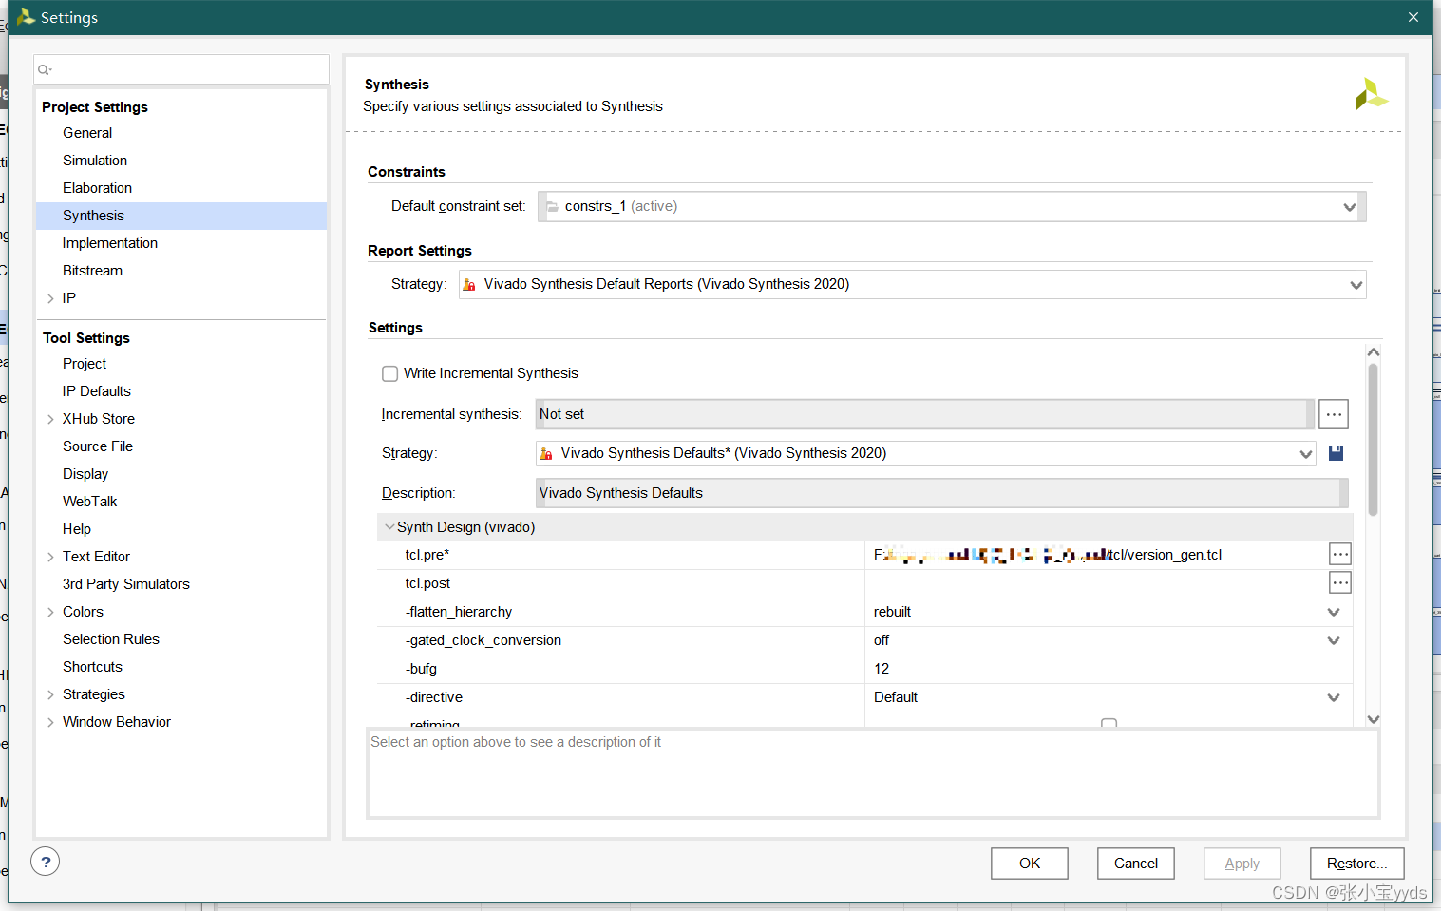The image size is (1441, 911).
Task: Select the -flatten_hierarchy option row
Action: coord(865,612)
